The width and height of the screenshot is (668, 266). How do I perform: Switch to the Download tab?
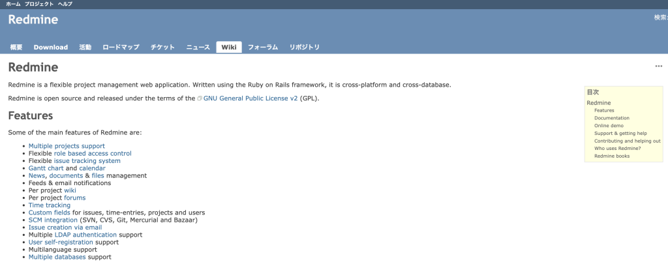(51, 47)
